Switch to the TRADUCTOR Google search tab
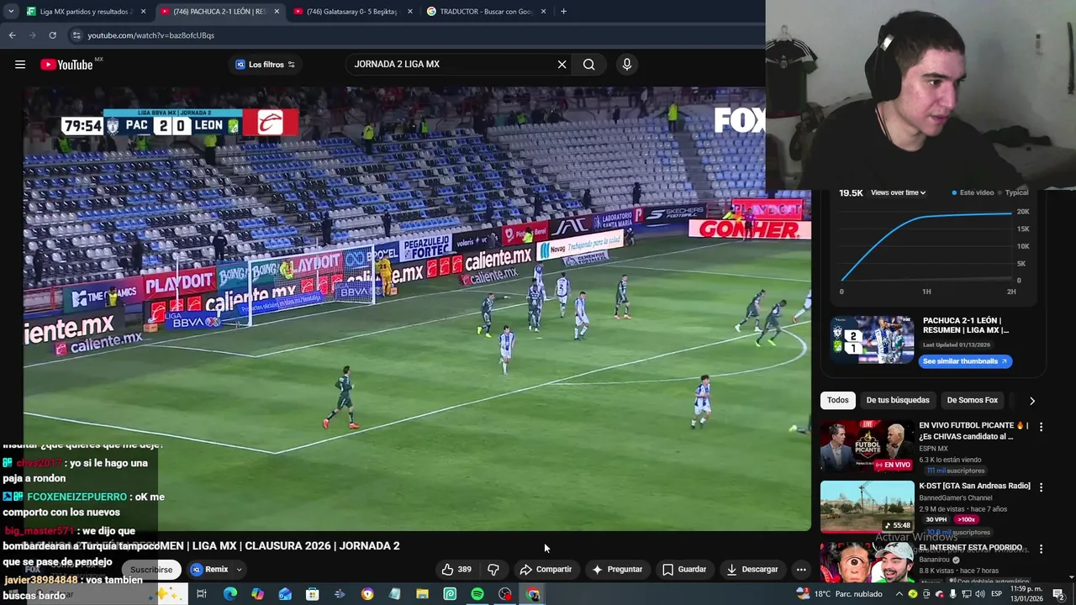This screenshot has width=1076, height=605. [x=486, y=12]
